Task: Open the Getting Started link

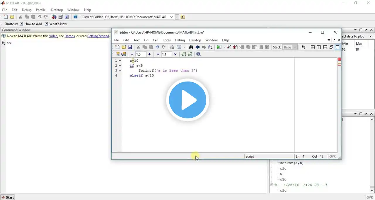Action: (98, 36)
